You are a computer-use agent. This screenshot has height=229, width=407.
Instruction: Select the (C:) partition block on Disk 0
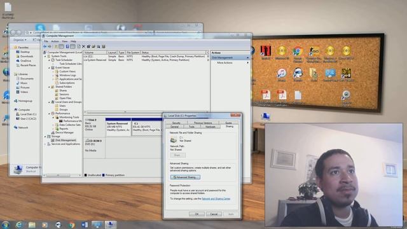pos(147,127)
